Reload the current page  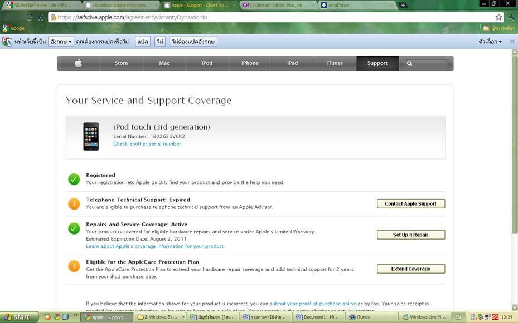tap(30, 17)
